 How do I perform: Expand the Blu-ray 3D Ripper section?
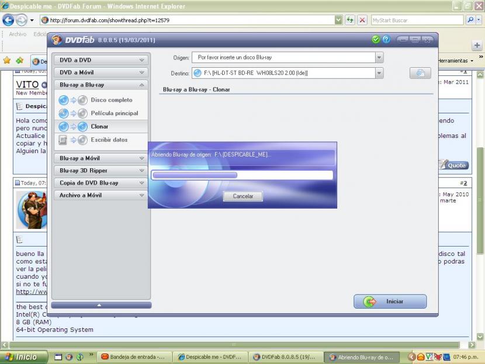point(101,171)
